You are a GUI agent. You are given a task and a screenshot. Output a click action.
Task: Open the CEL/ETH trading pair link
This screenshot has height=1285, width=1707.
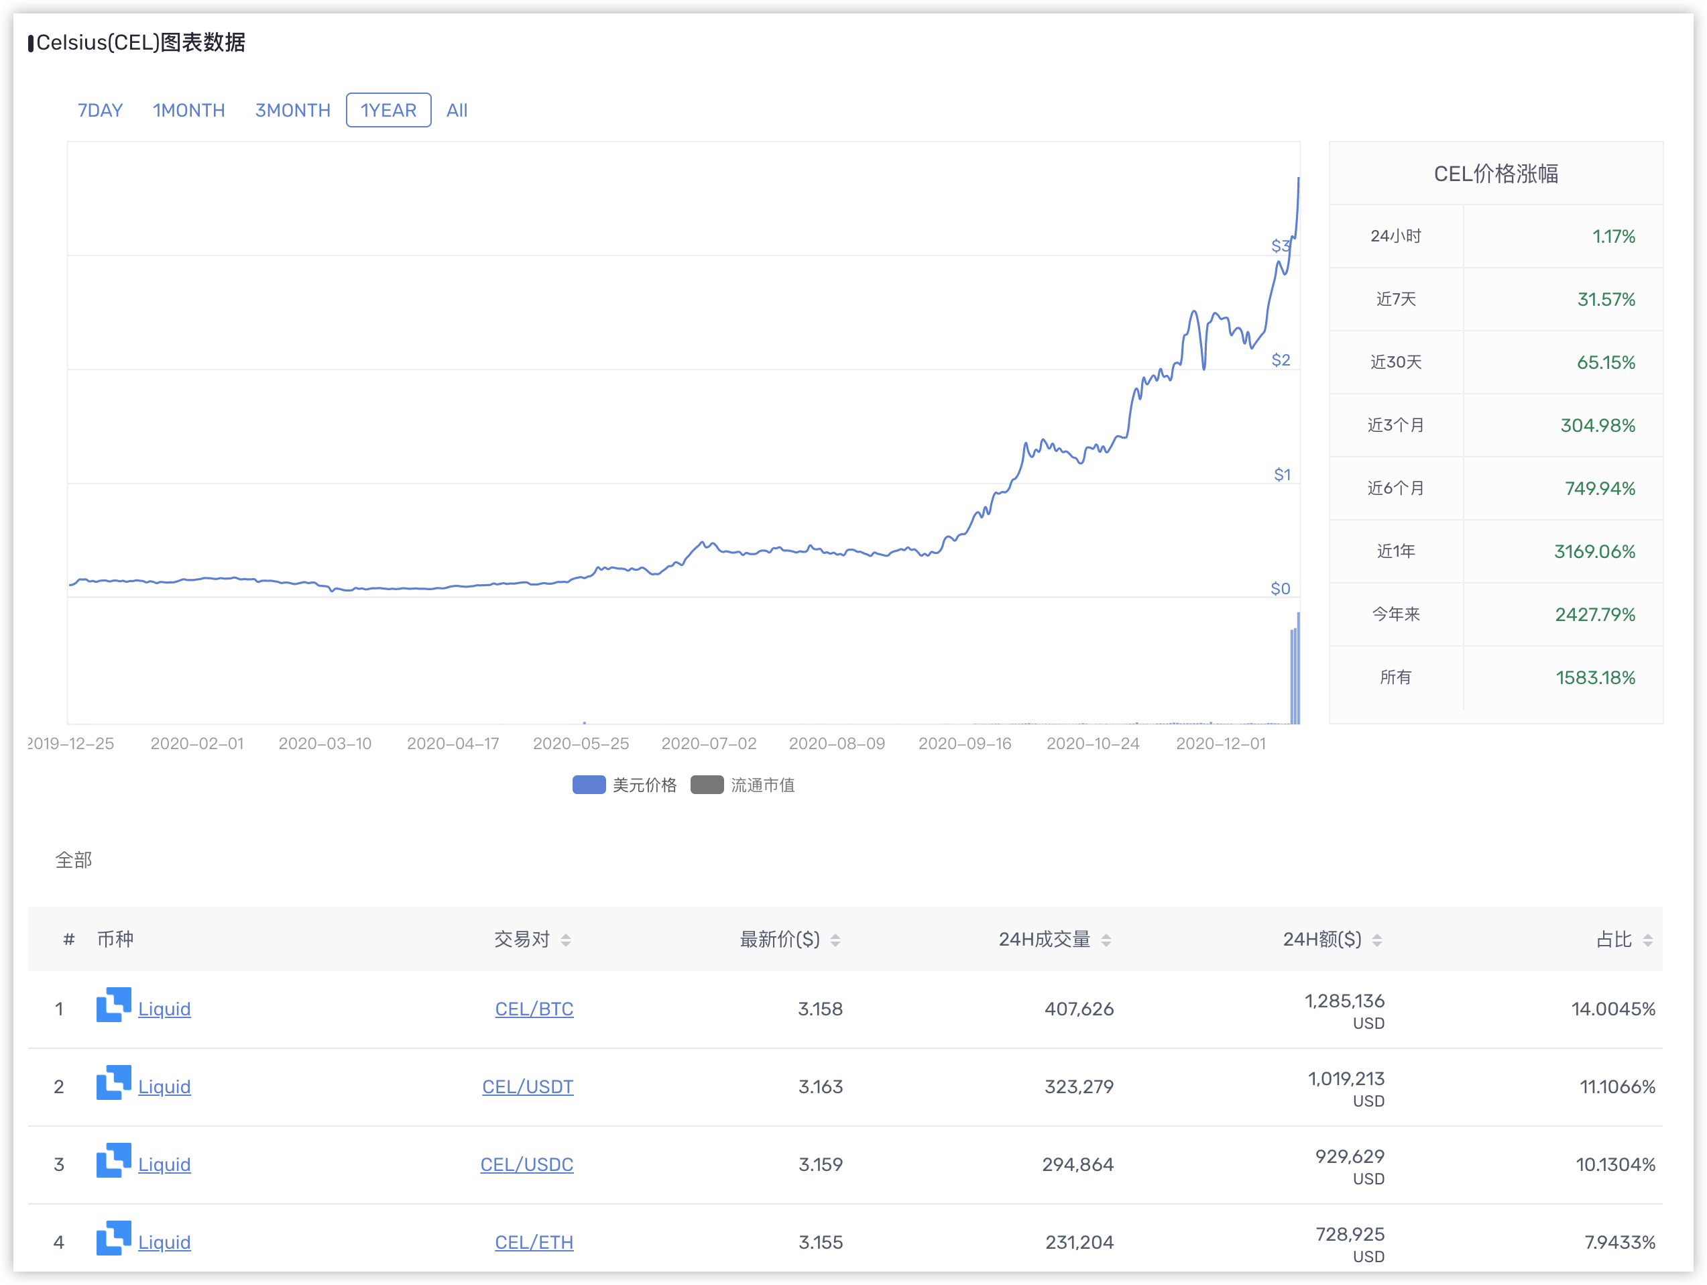click(x=534, y=1243)
